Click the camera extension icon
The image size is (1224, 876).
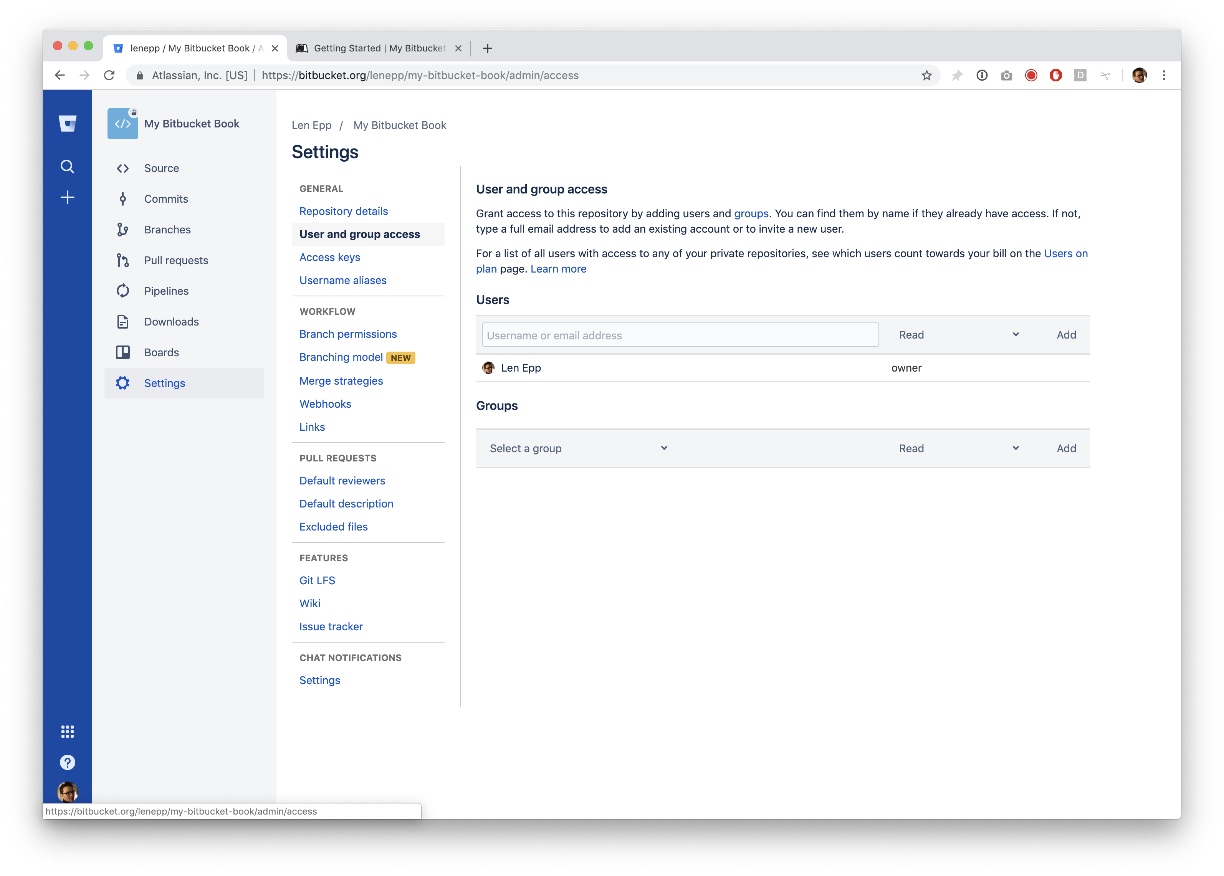tap(1006, 76)
